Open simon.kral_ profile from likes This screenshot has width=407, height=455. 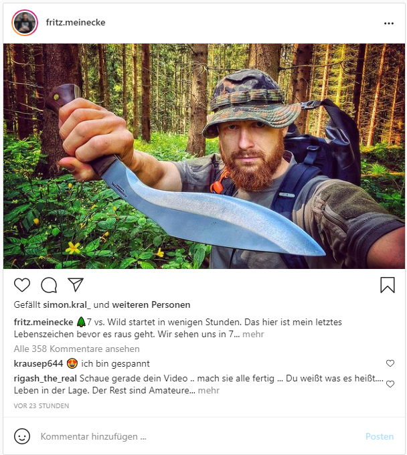(67, 304)
